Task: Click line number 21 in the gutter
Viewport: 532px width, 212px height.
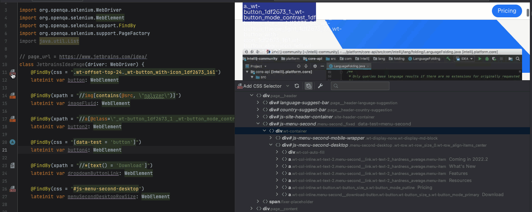Action: [x=5, y=150]
